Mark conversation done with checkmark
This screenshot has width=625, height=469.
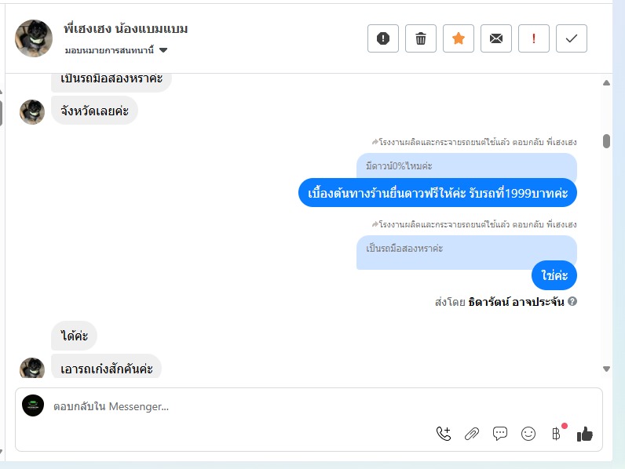pos(571,38)
